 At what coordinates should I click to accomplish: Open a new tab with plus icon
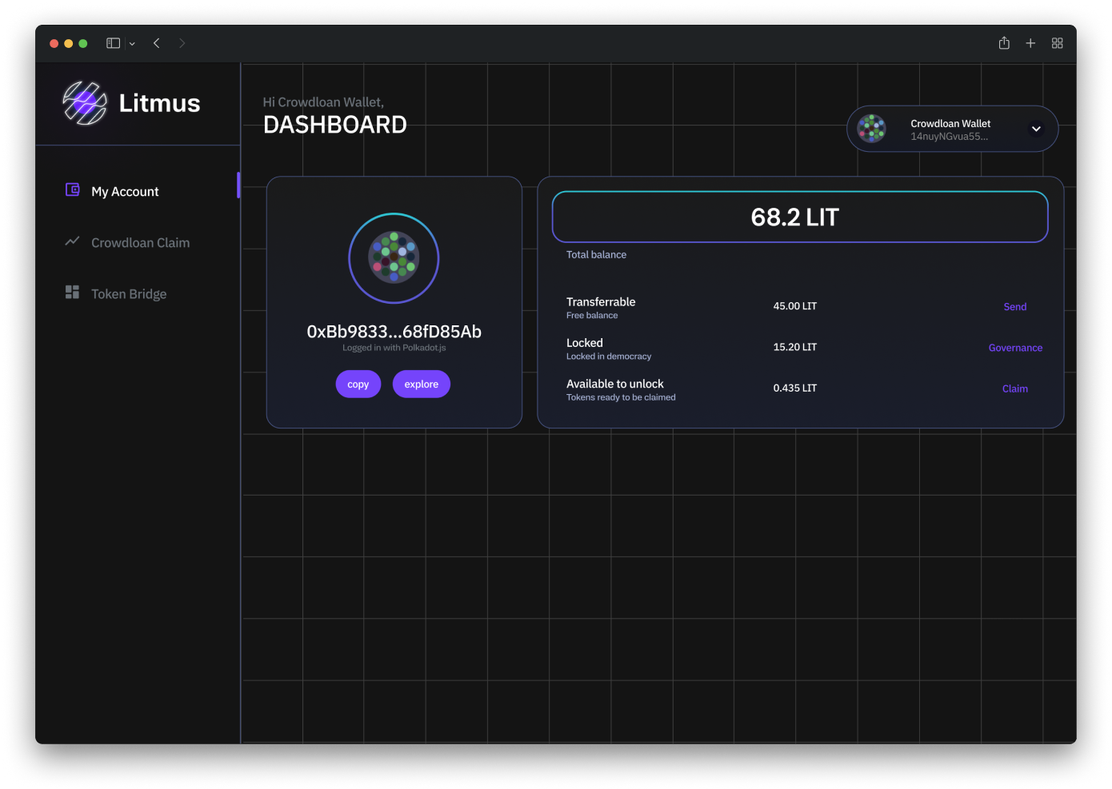pos(1030,43)
